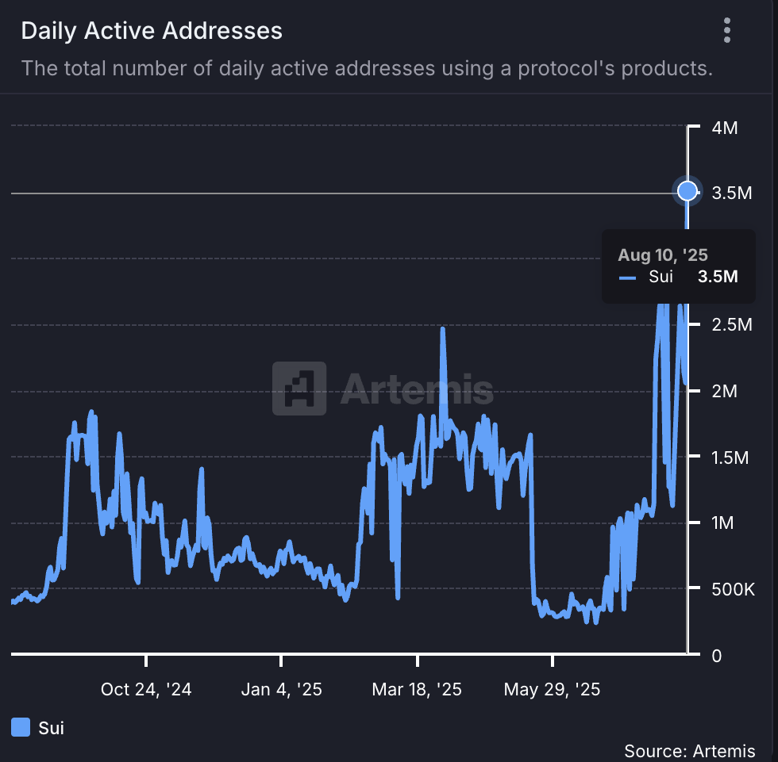Click the 4M y-axis label

point(726,128)
